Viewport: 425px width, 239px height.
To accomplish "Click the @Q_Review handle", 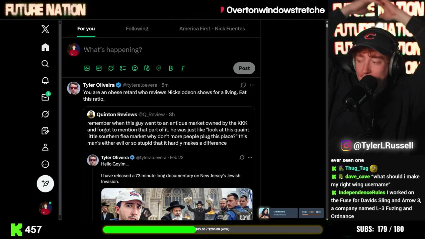I will coord(152,114).
